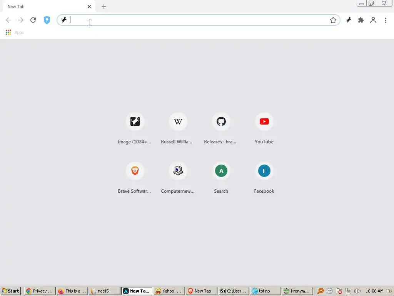Viewport: 394px width, 296px height.
Task: Open the Releases · bra... GitHub shortcut
Action: (x=221, y=129)
